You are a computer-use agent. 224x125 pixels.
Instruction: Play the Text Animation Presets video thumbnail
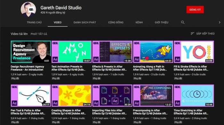click(x=71, y=52)
